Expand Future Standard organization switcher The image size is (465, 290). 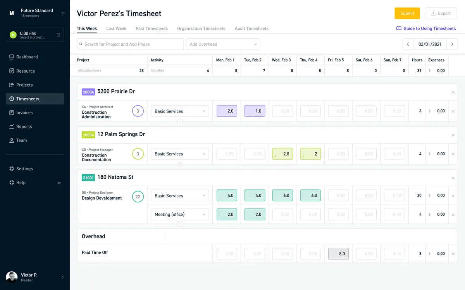[x=62, y=13]
